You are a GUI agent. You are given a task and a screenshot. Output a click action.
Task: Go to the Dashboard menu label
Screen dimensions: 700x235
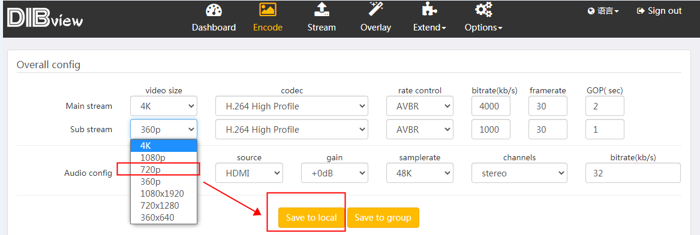tap(214, 28)
